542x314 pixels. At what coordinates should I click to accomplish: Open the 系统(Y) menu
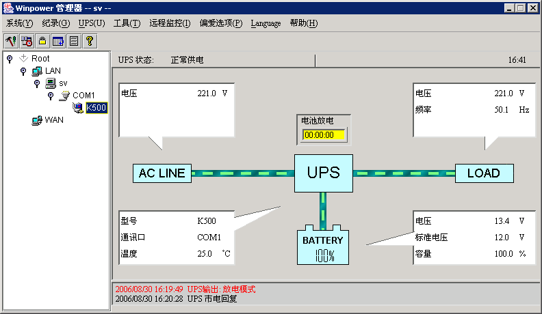(19, 23)
